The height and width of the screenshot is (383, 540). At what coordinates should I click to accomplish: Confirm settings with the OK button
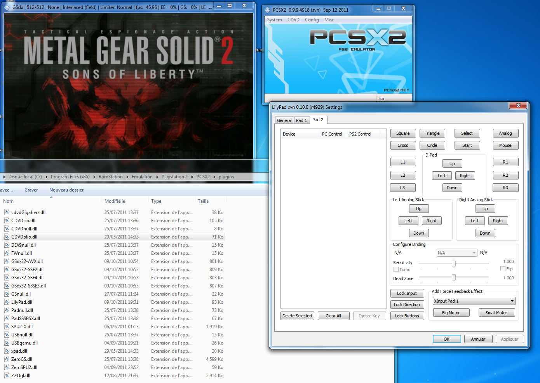point(447,339)
